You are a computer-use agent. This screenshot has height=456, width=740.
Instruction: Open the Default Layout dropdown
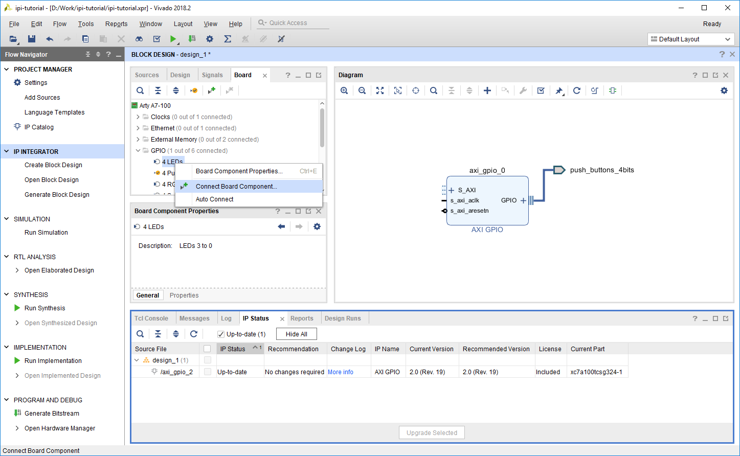(691, 39)
